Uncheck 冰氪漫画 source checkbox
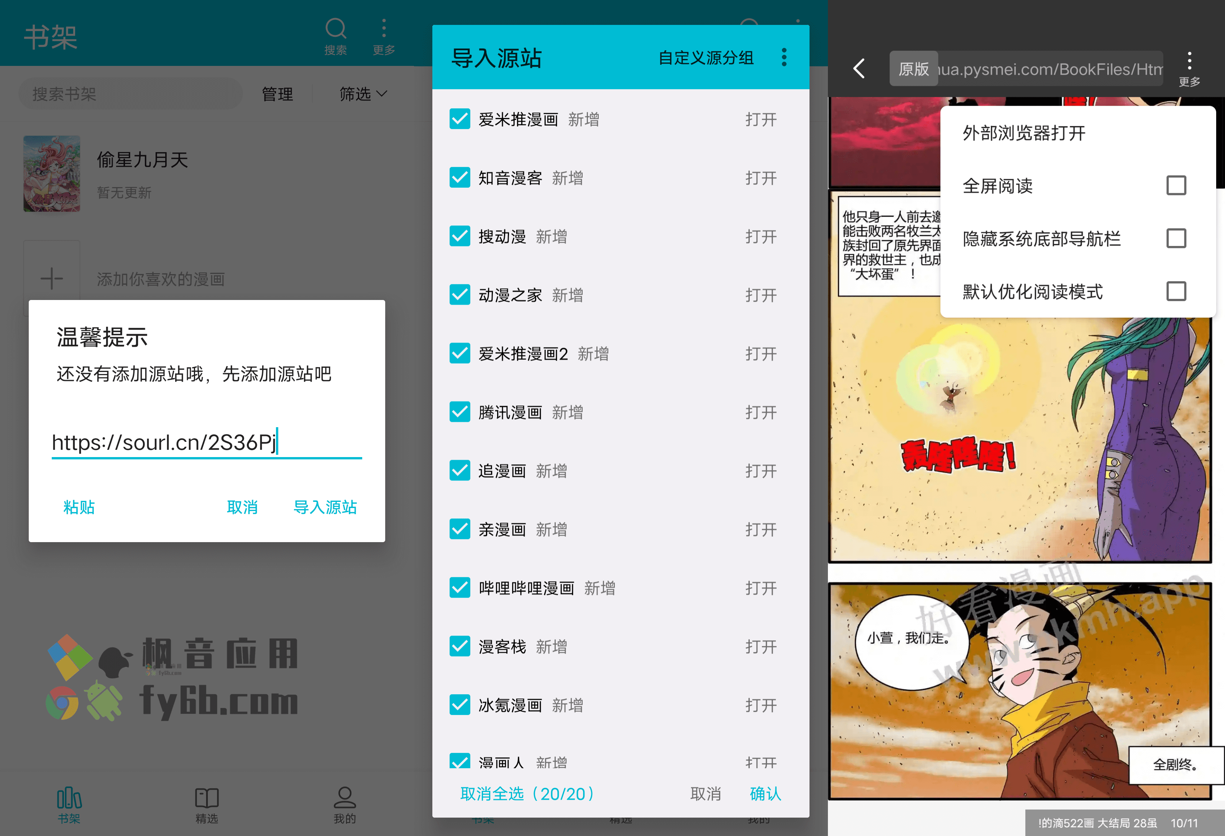 (460, 705)
